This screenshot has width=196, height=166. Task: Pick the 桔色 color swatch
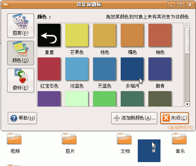[x=104, y=35]
